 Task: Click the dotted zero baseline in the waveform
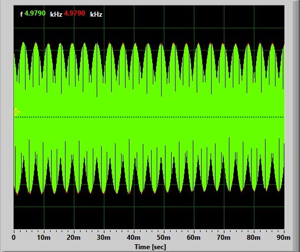click(x=149, y=117)
